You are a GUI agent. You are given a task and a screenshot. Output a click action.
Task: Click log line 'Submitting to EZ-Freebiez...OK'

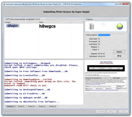(24, 93)
